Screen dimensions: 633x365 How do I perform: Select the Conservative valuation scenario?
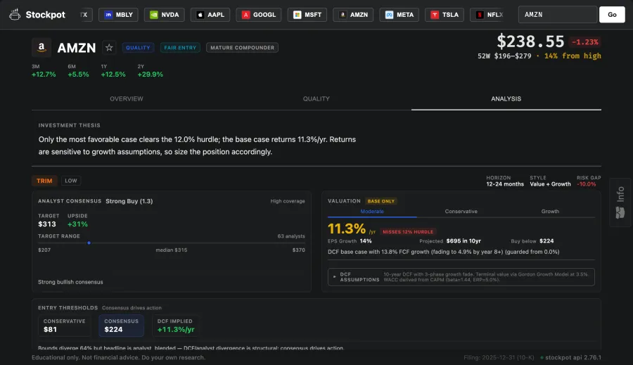point(461,212)
